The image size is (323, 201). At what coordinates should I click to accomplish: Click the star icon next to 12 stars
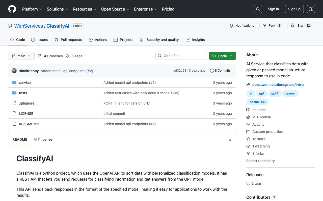[248, 139]
